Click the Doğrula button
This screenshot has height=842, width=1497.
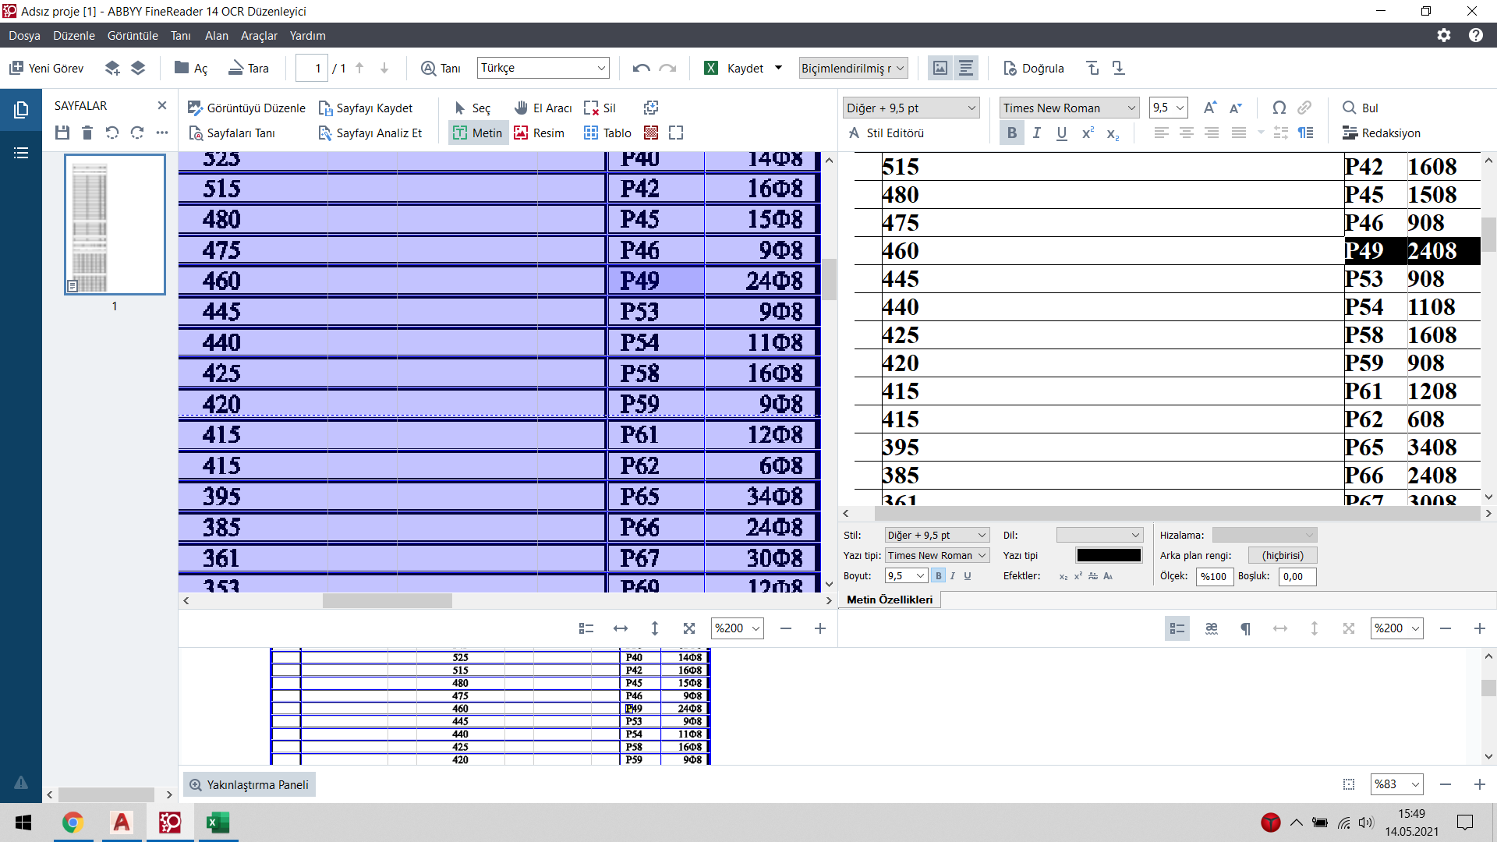tap(1033, 69)
